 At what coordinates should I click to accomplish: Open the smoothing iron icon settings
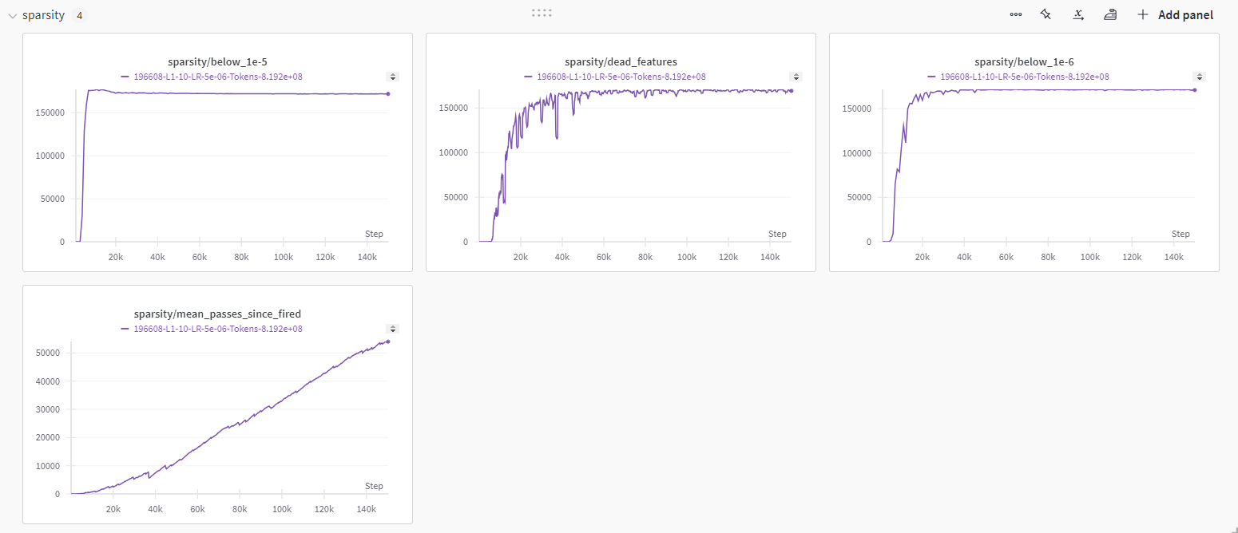tap(1110, 14)
